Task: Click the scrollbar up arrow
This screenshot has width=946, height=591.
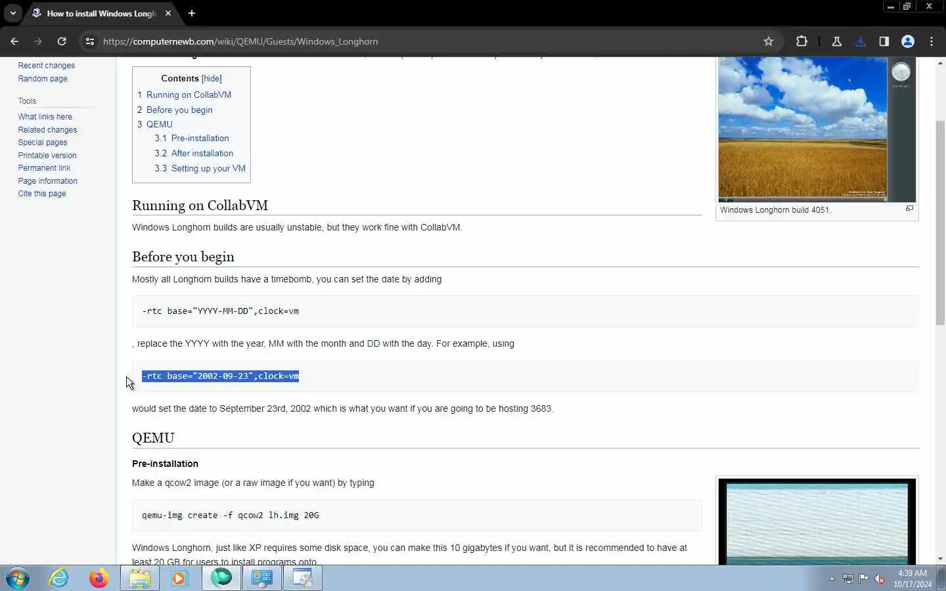Action: coord(940,63)
